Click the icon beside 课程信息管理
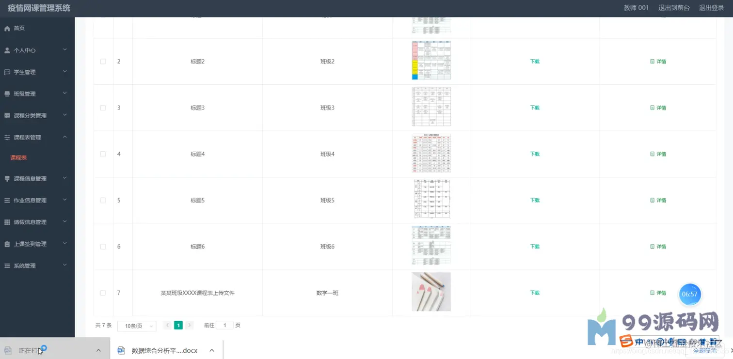This screenshot has width=733, height=359. (7, 179)
